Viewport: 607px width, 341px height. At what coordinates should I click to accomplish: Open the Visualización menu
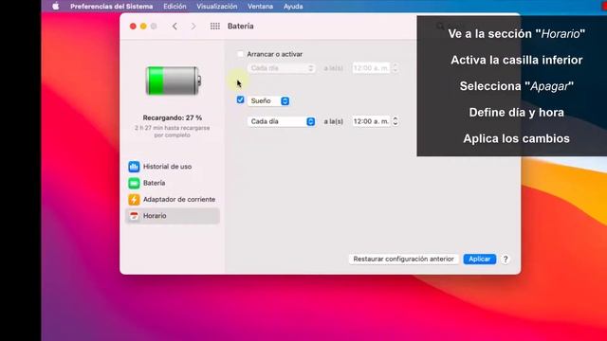coord(217,7)
